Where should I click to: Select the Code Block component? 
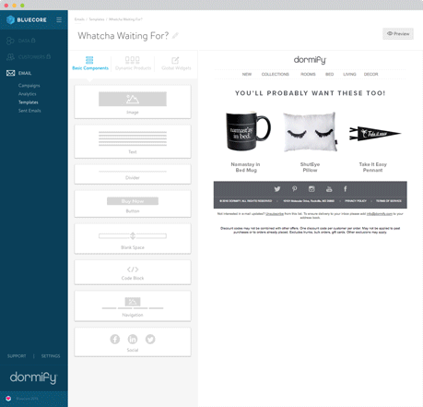[x=133, y=272]
